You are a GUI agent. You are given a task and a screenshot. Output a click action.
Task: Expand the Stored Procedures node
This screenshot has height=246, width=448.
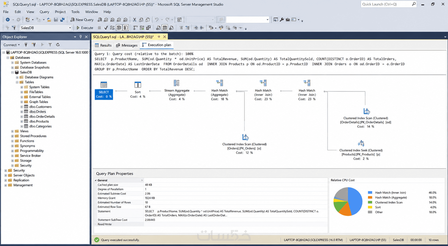tap(12, 136)
